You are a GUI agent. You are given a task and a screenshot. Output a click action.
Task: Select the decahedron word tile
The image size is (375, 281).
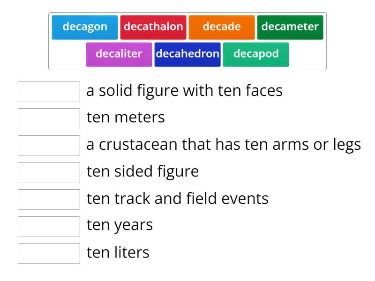187,54
